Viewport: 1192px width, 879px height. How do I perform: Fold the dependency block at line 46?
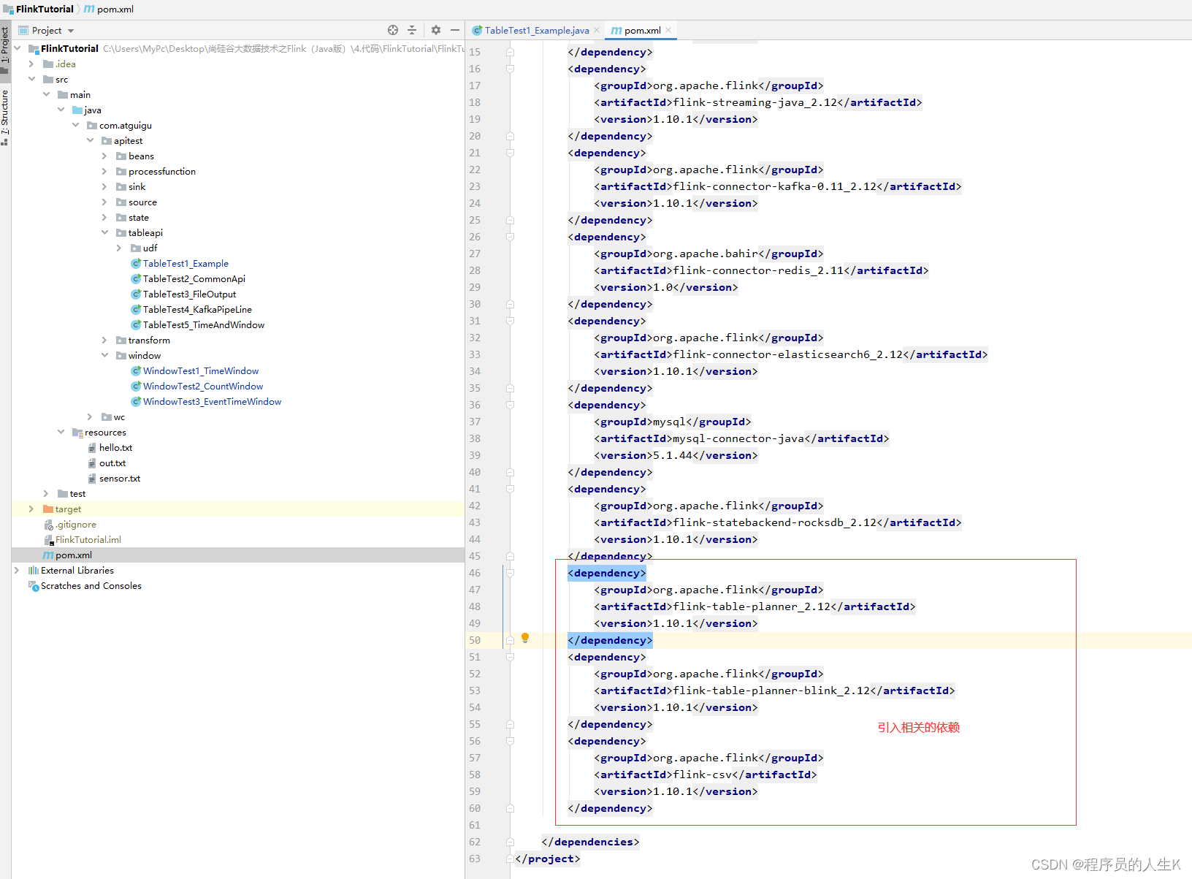coord(510,573)
